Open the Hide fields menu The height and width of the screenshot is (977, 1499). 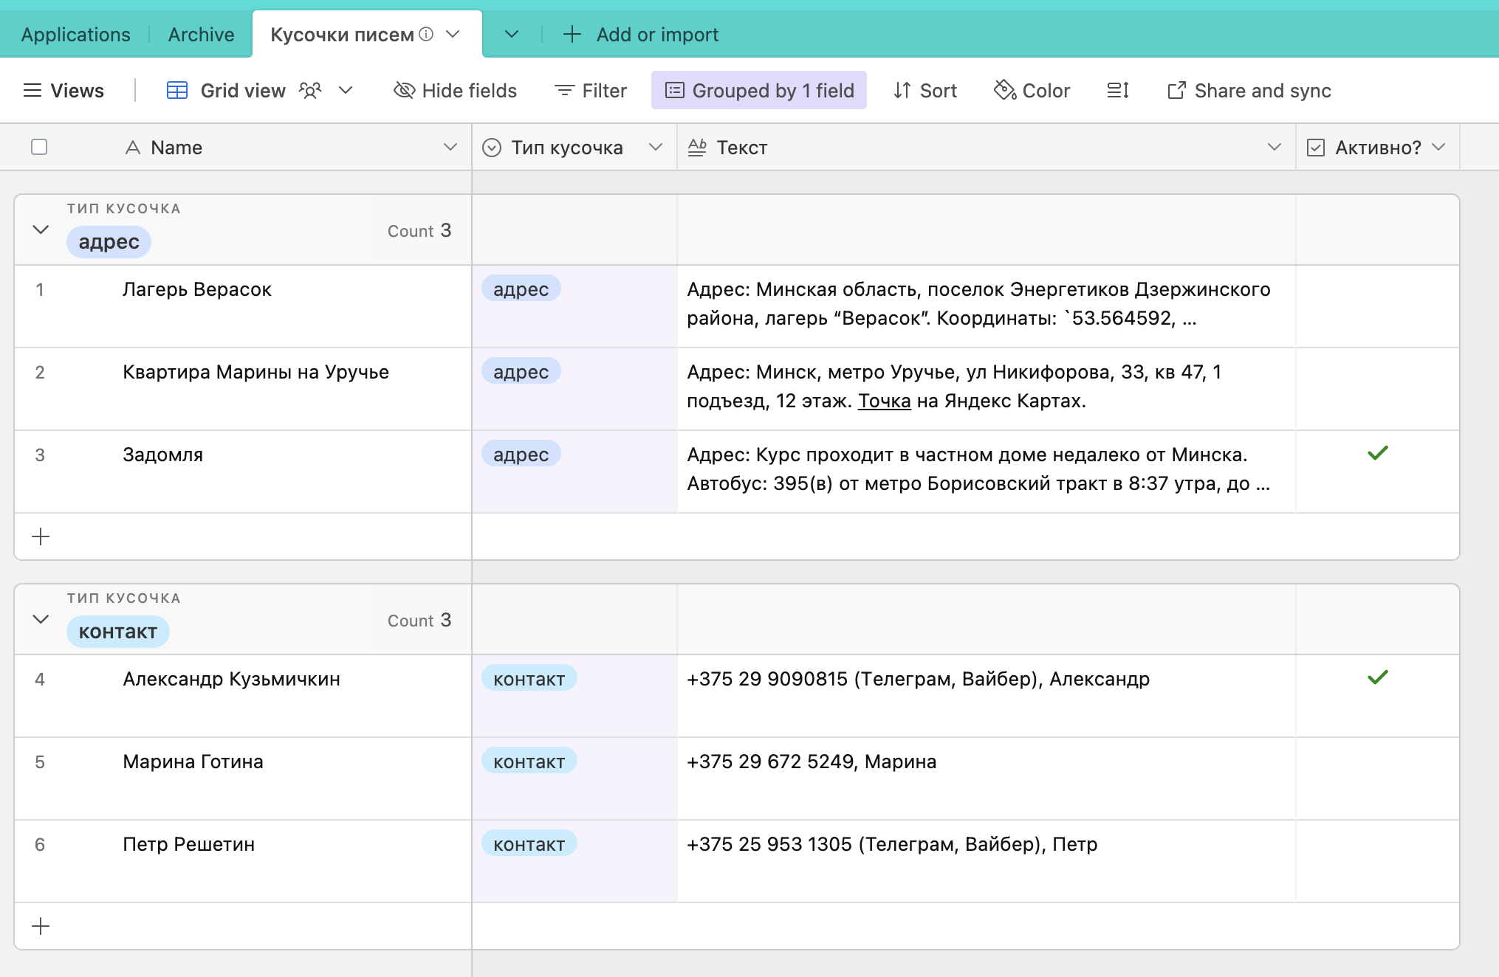click(455, 91)
